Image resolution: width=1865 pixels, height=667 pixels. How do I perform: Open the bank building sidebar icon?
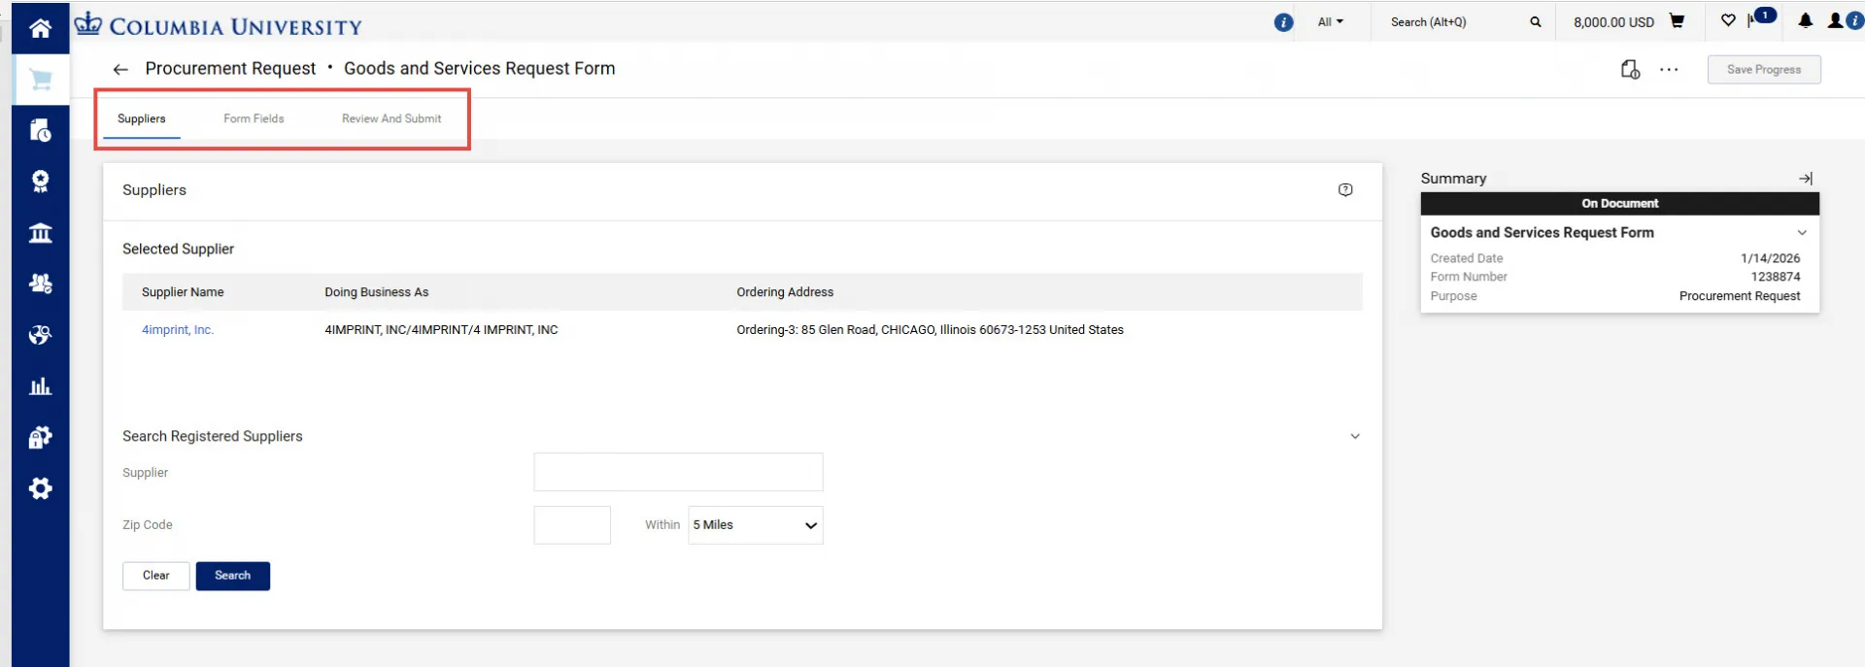coord(40,233)
